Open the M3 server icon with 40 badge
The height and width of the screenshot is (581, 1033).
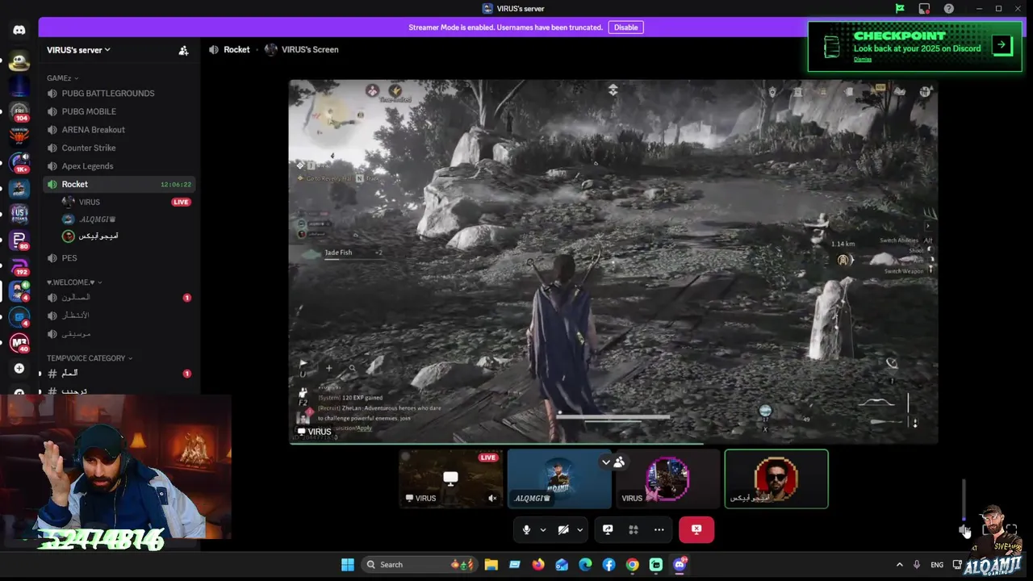point(19,342)
